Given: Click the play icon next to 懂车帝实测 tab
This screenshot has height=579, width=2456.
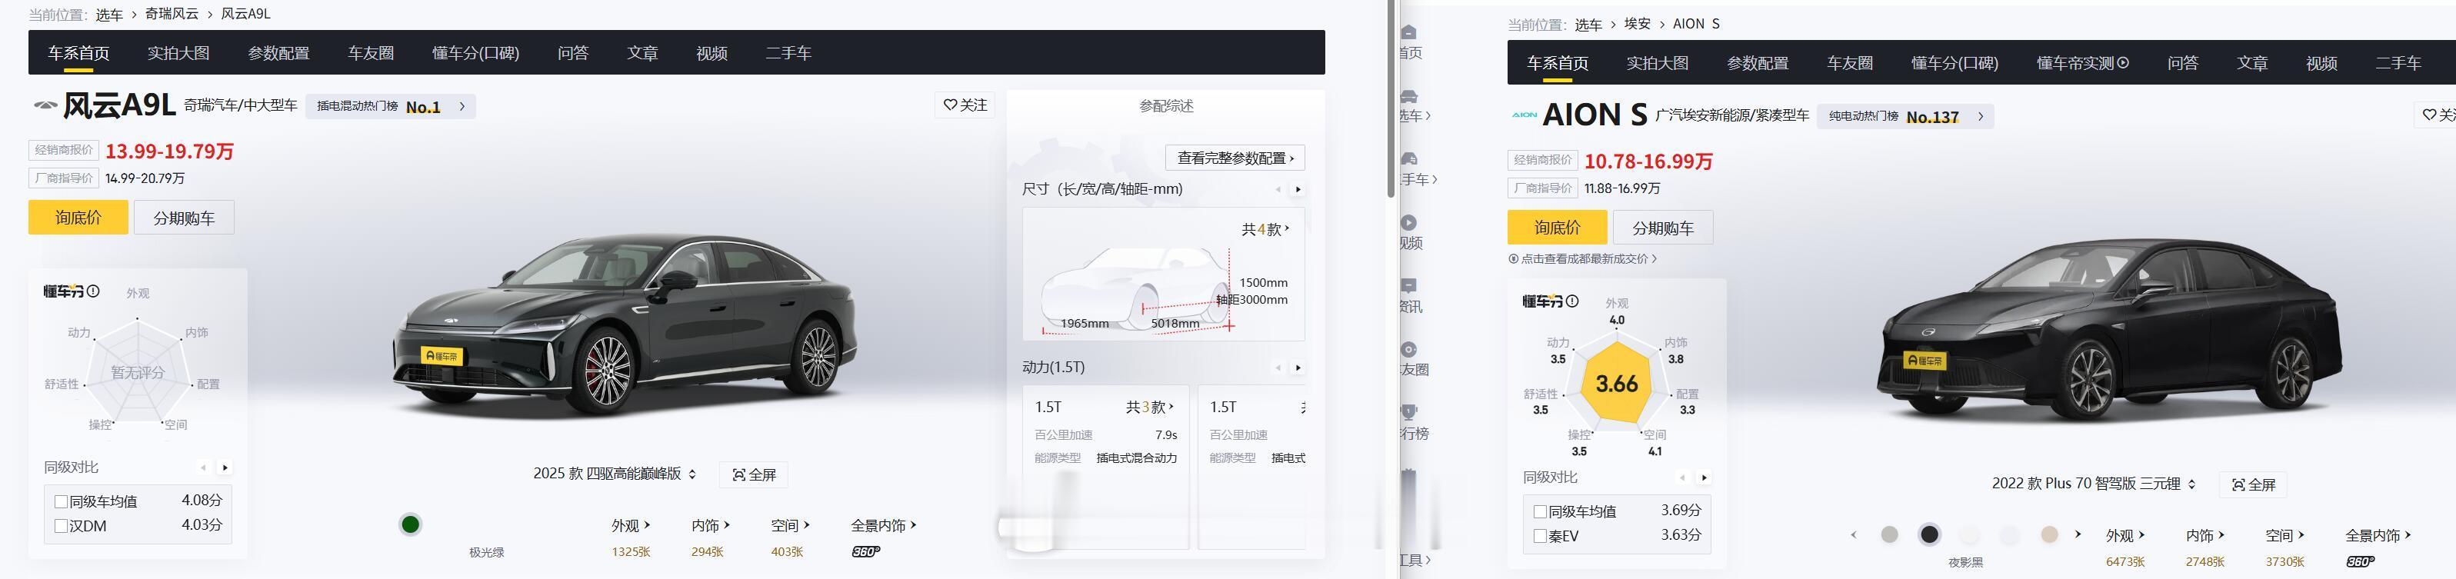Looking at the screenshot, I should click(2123, 63).
